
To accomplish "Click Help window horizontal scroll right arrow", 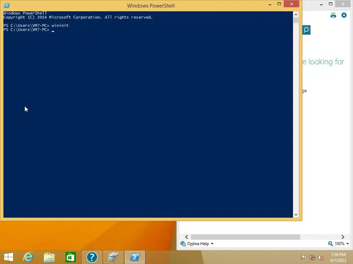I will point(343,237).
